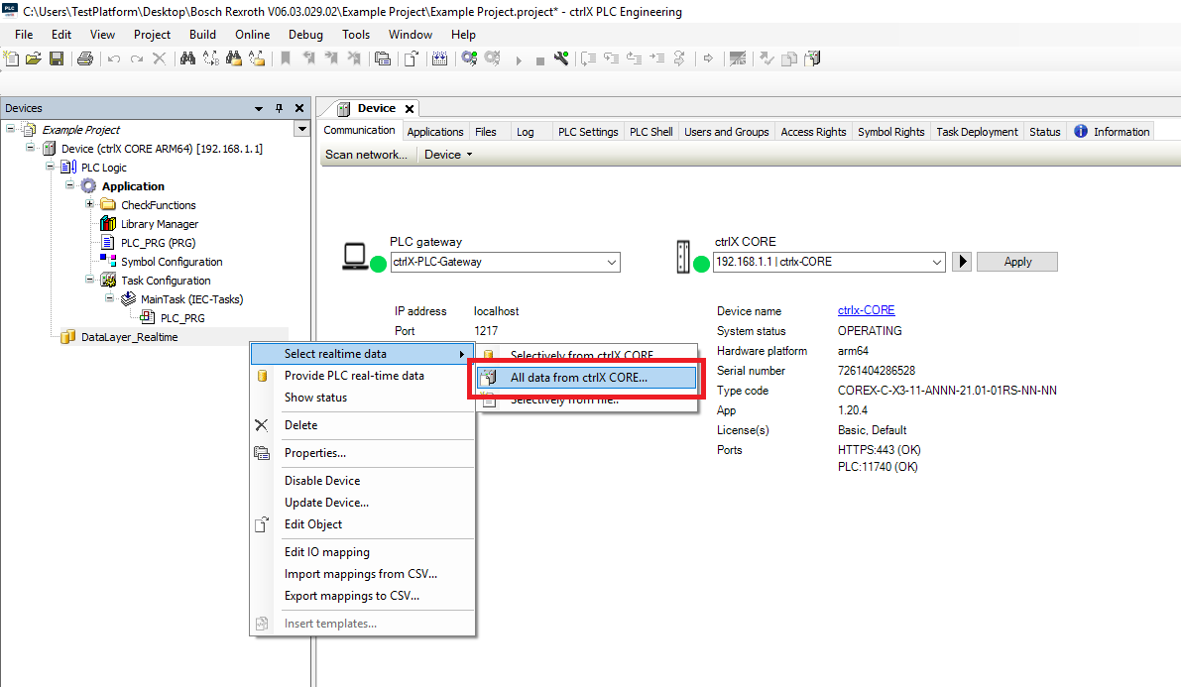1181x687 pixels.
Task: Click the Save project toolbar icon
Action: pos(57,59)
